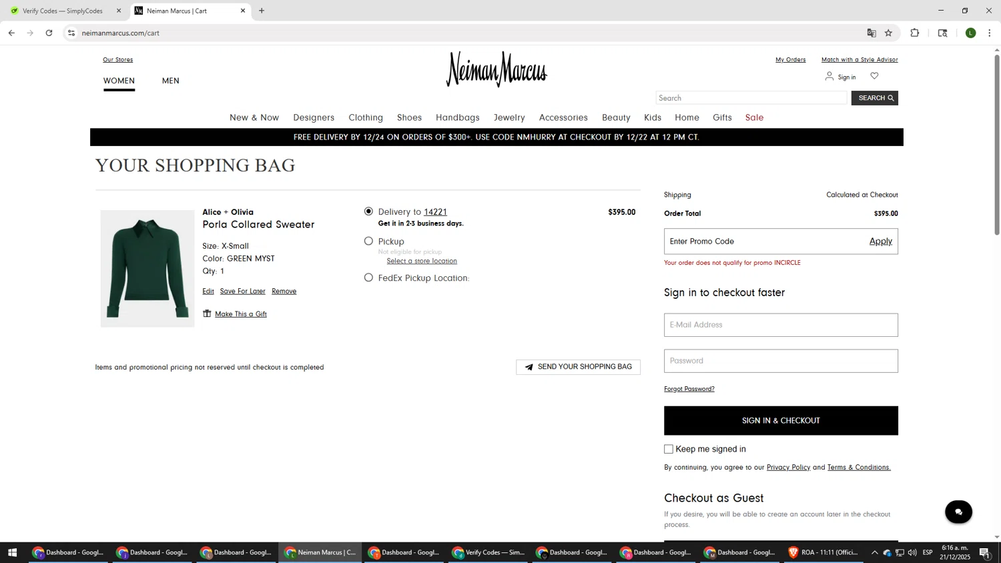Open Sale menu
Screen dimensions: 1001x563
click(754, 117)
